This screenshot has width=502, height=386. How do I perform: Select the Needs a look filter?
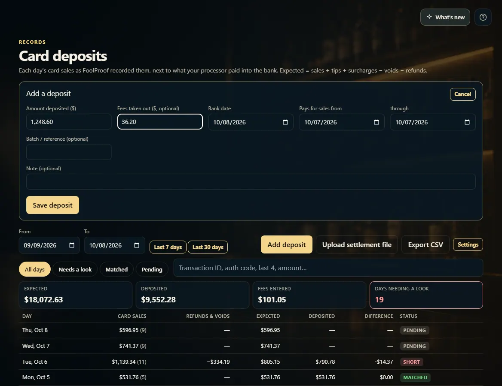[x=75, y=269]
